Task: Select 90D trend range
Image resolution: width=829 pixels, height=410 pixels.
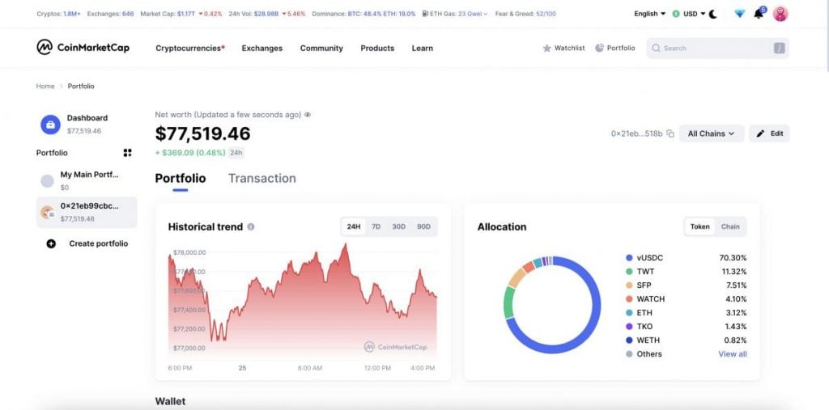Action: pos(423,226)
